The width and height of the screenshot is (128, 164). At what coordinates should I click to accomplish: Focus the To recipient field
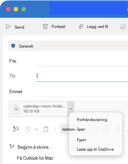coord(82,76)
